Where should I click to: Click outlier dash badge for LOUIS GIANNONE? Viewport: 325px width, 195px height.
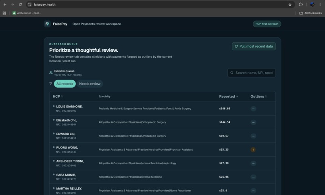253,109
